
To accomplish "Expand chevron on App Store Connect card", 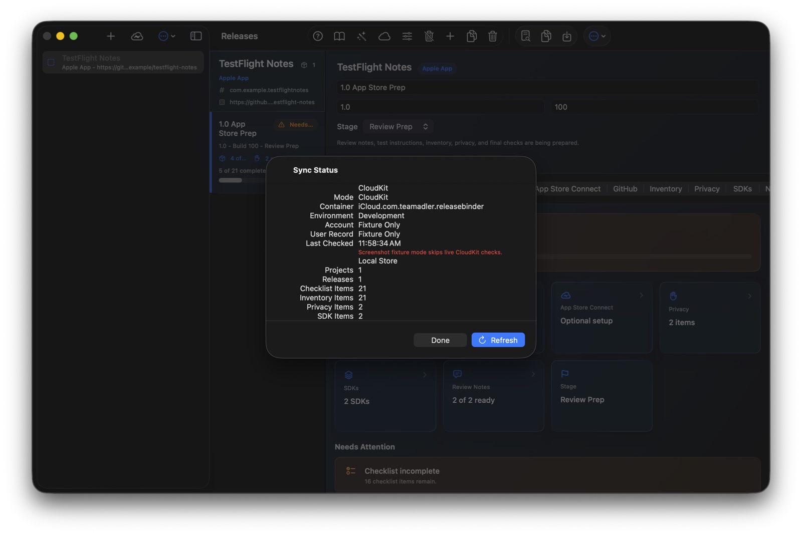I will tap(641, 296).
